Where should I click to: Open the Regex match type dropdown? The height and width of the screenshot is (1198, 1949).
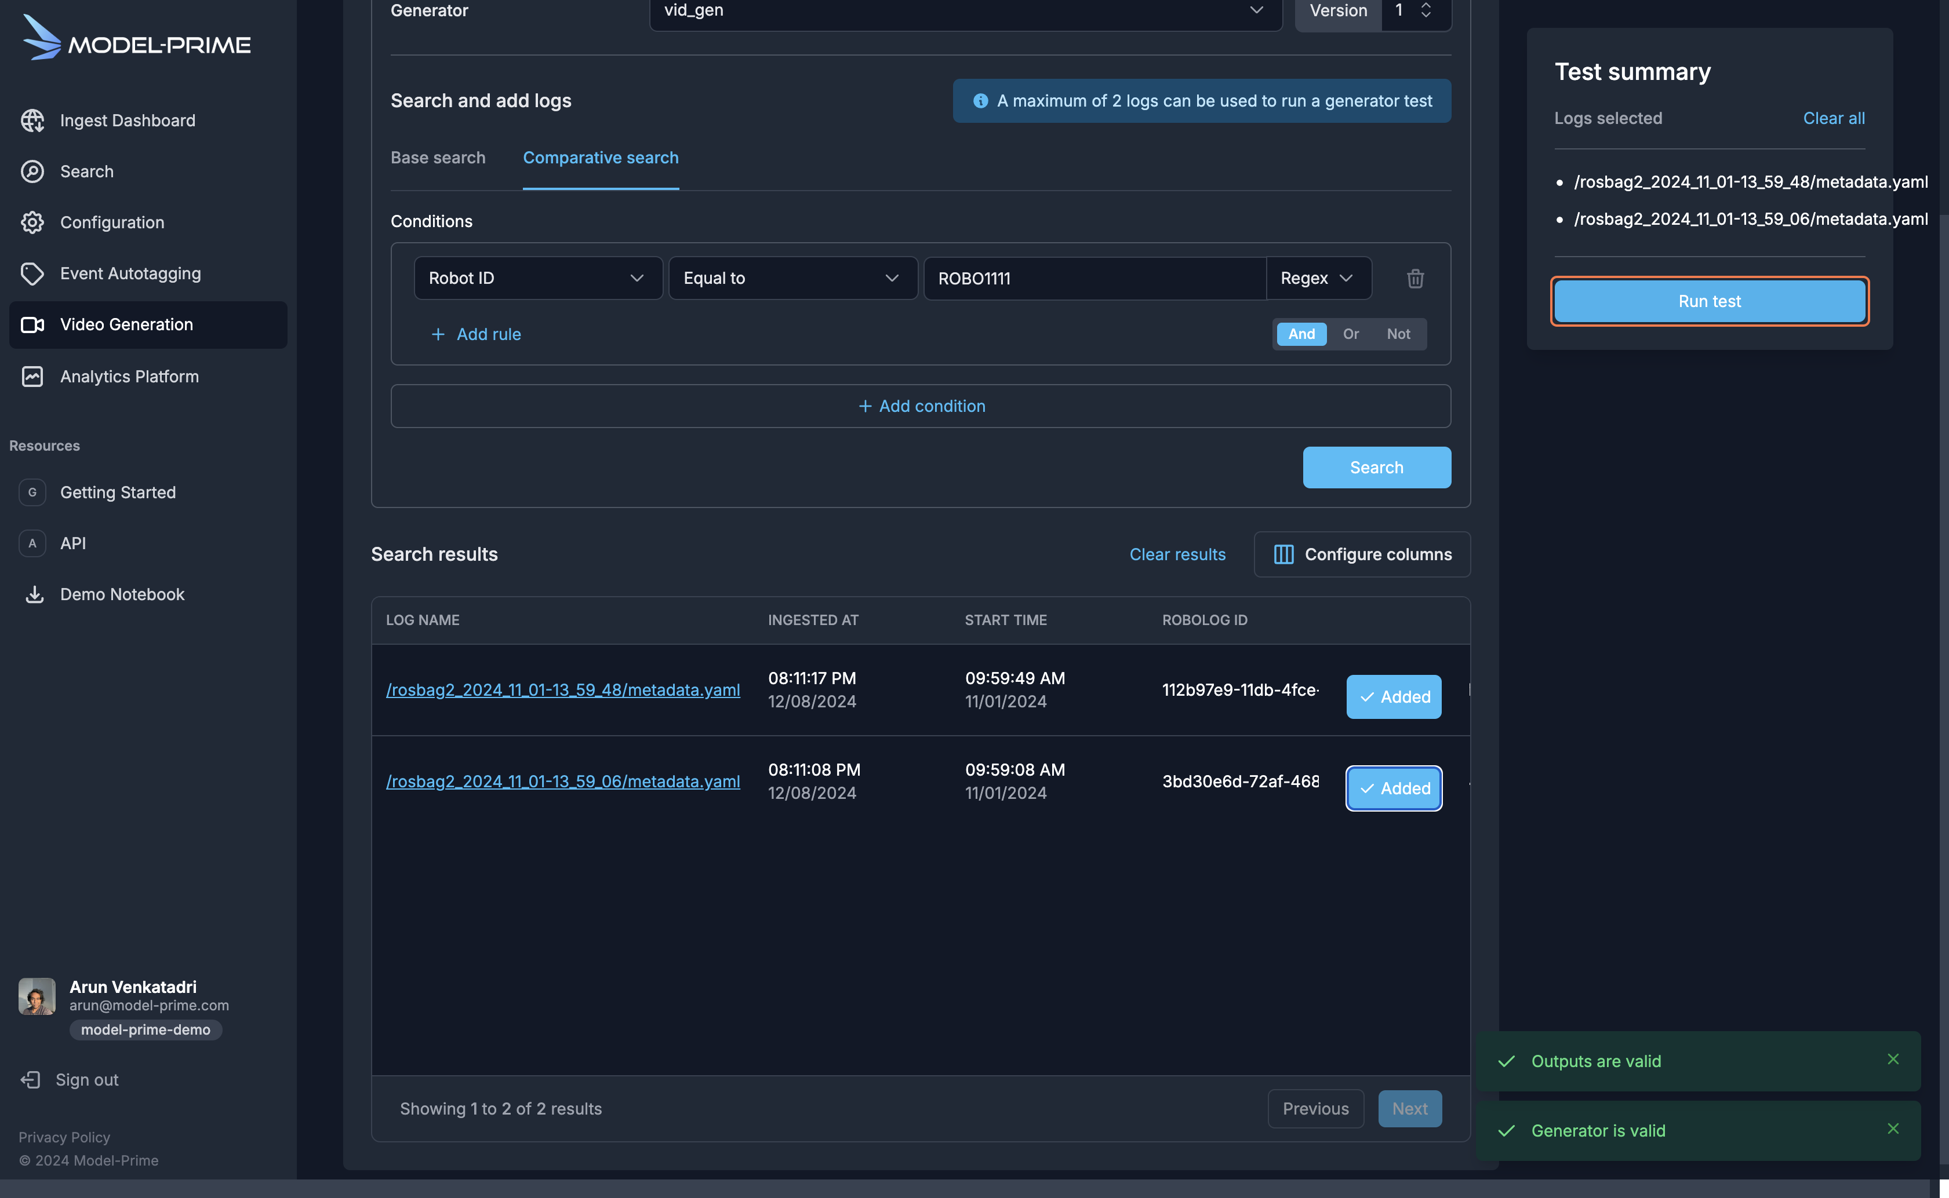(x=1319, y=278)
